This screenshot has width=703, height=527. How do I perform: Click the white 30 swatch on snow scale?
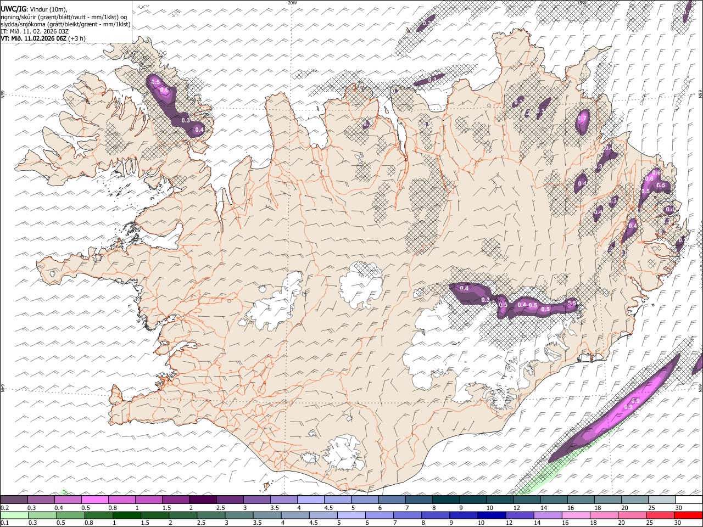pyautogui.click(x=688, y=500)
